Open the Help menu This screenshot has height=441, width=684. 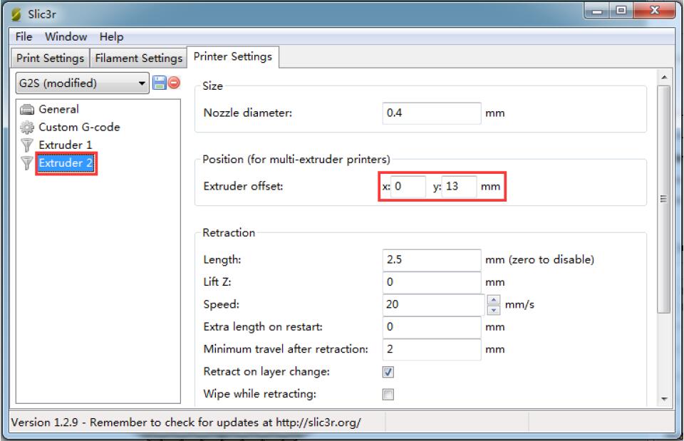pos(111,36)
